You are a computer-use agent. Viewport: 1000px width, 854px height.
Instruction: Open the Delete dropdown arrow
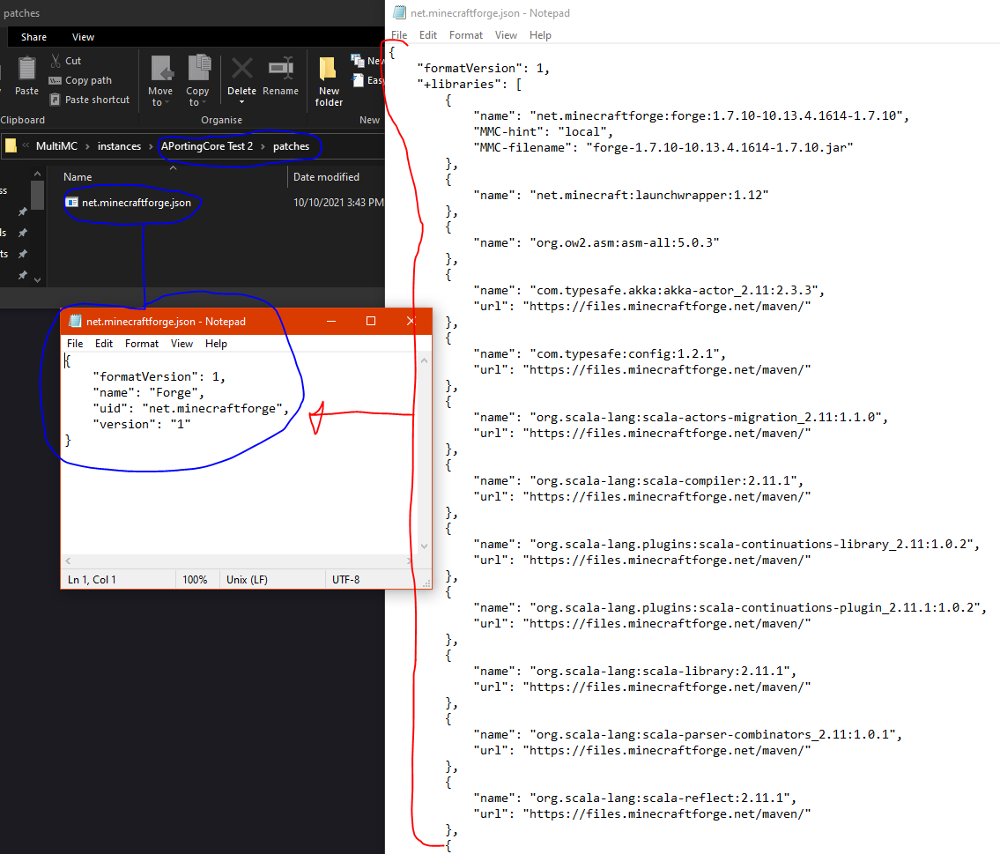(241, 102)
